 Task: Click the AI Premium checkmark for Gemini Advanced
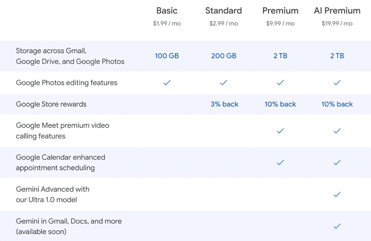pyautogui.click(x=337, y=195)
